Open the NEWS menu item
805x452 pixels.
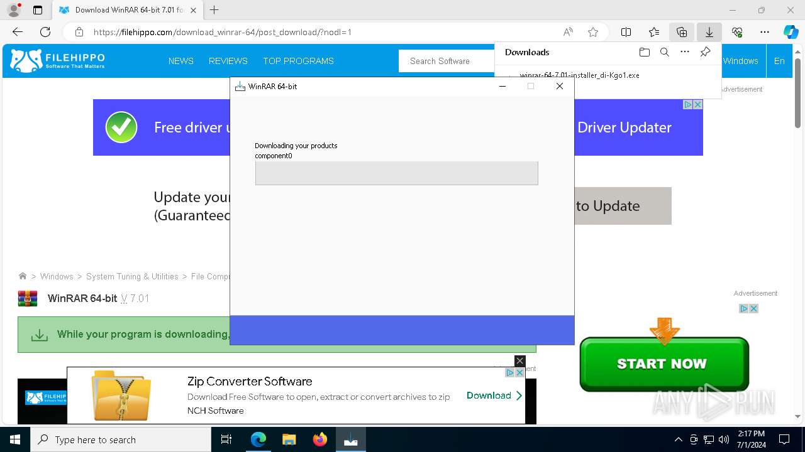coord(181,61)
